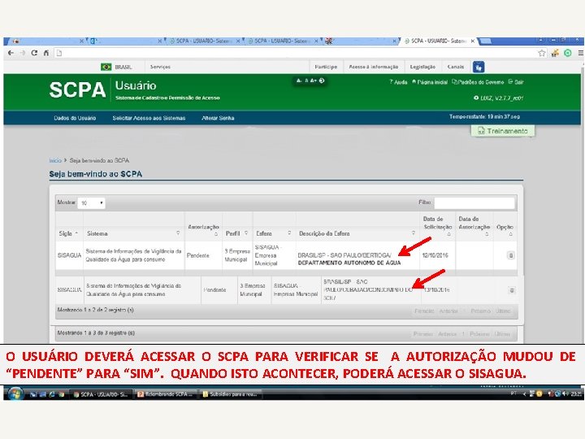Reload the page with the refresh icon
Image resolution: width=585 pixels, height=439 pixels.
(x=34, y=53)
